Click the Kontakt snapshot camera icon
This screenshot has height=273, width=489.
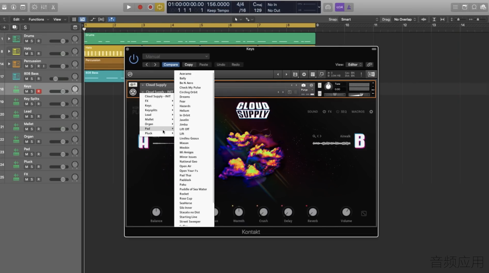[304, 85]
